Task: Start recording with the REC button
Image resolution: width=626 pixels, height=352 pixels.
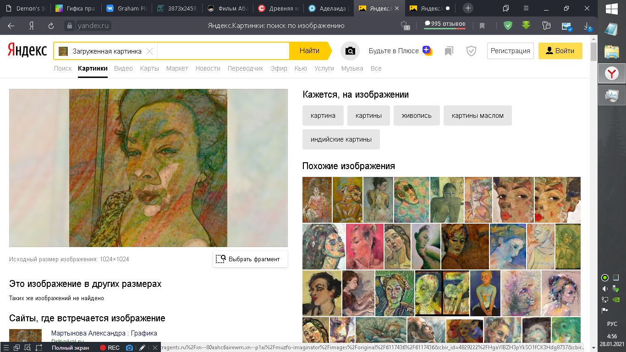Action: coord(110,348)
